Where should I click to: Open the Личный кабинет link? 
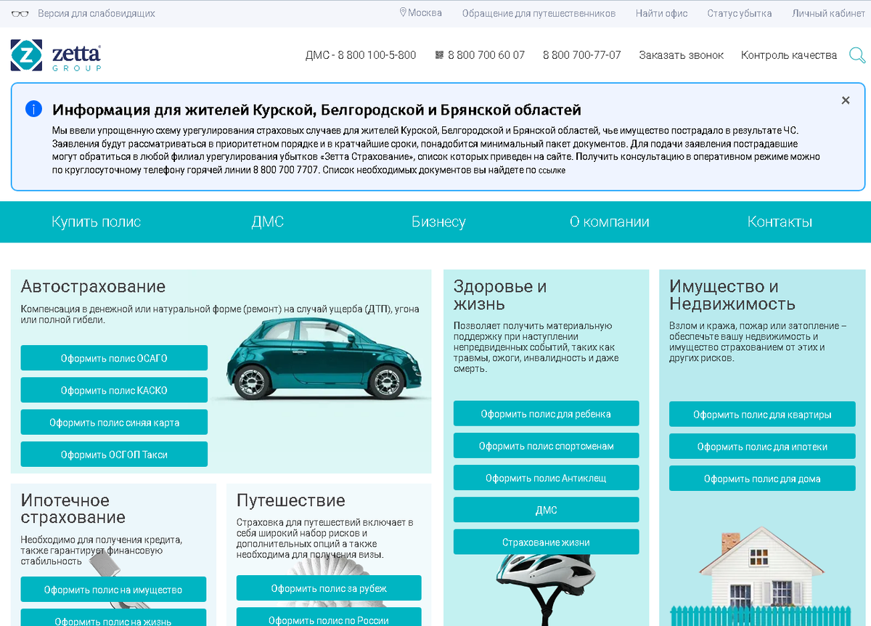click(828, 13)
